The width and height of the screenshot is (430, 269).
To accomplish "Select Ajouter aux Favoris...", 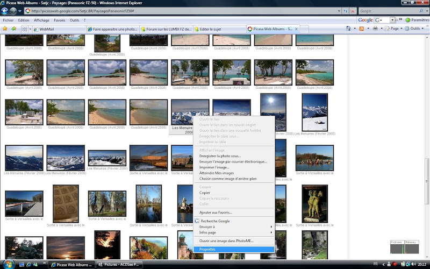I will (234, 213).
